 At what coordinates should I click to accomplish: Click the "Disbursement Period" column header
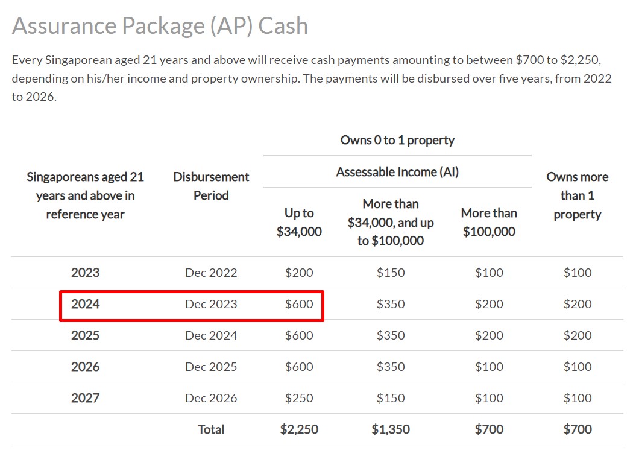pos(211,186)
